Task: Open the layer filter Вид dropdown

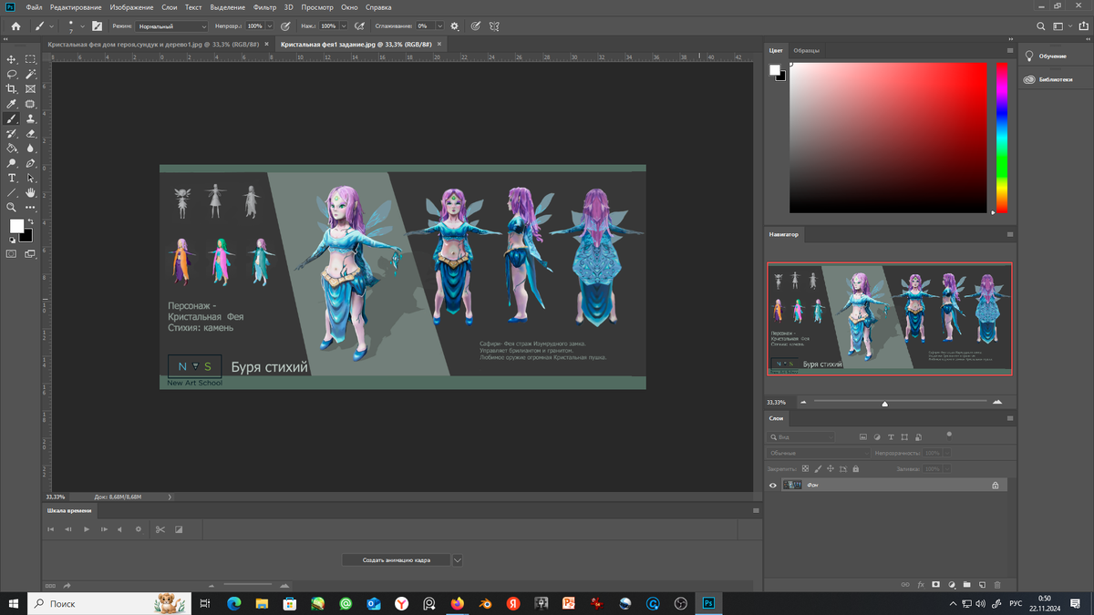Action: click(x=801, y=437)
